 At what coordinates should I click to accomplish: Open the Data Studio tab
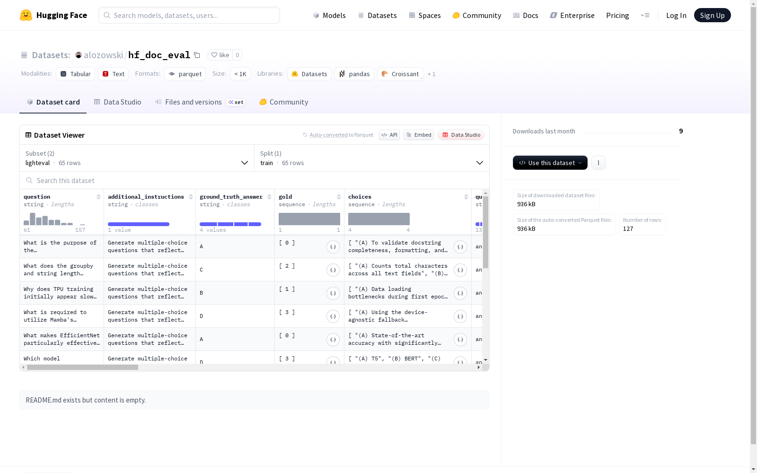click(x=118, y=102)
